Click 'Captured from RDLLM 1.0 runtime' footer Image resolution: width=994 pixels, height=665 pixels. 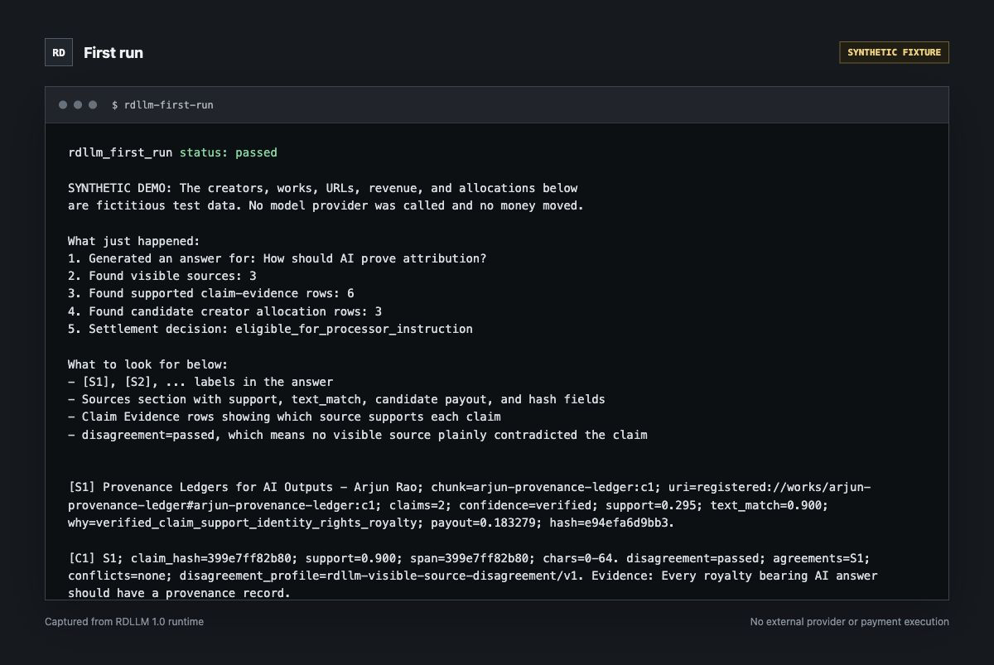pos(124,622)
